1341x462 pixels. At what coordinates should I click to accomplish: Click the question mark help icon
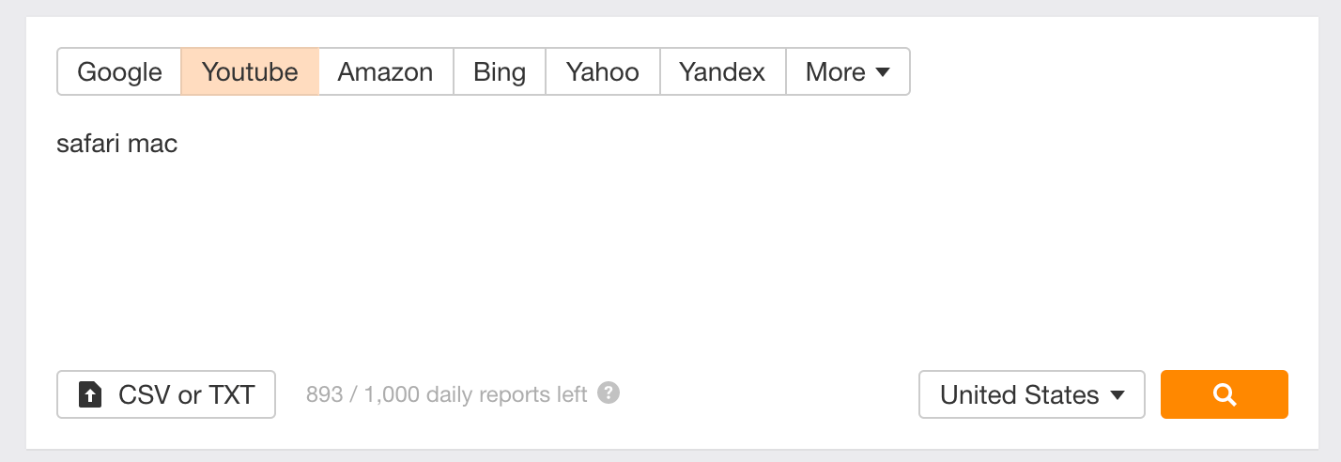[x=609, y=393]
